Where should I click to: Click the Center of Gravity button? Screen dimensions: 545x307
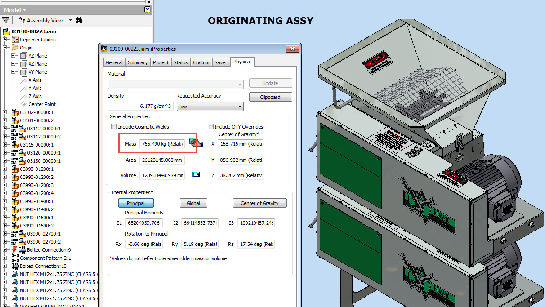(259, 203)
